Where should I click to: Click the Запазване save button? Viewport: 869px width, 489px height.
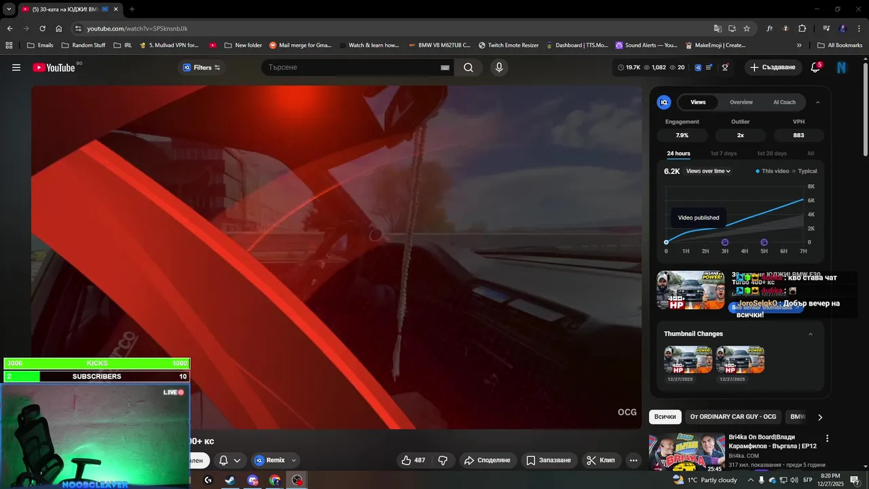coord(549,460)
